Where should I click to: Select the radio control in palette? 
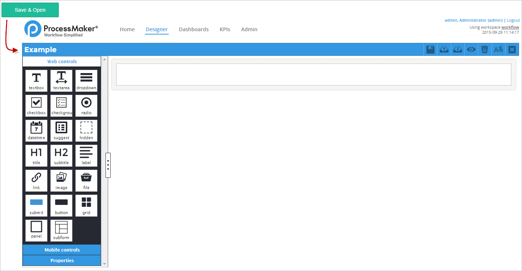coord(86,105)
